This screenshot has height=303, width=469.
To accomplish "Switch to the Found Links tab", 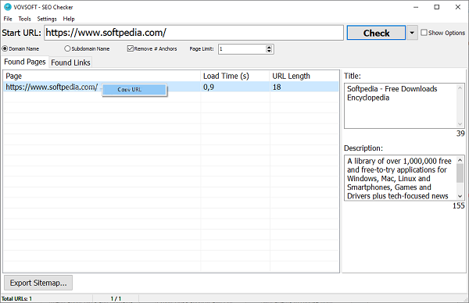I will (x=70, y=62).
